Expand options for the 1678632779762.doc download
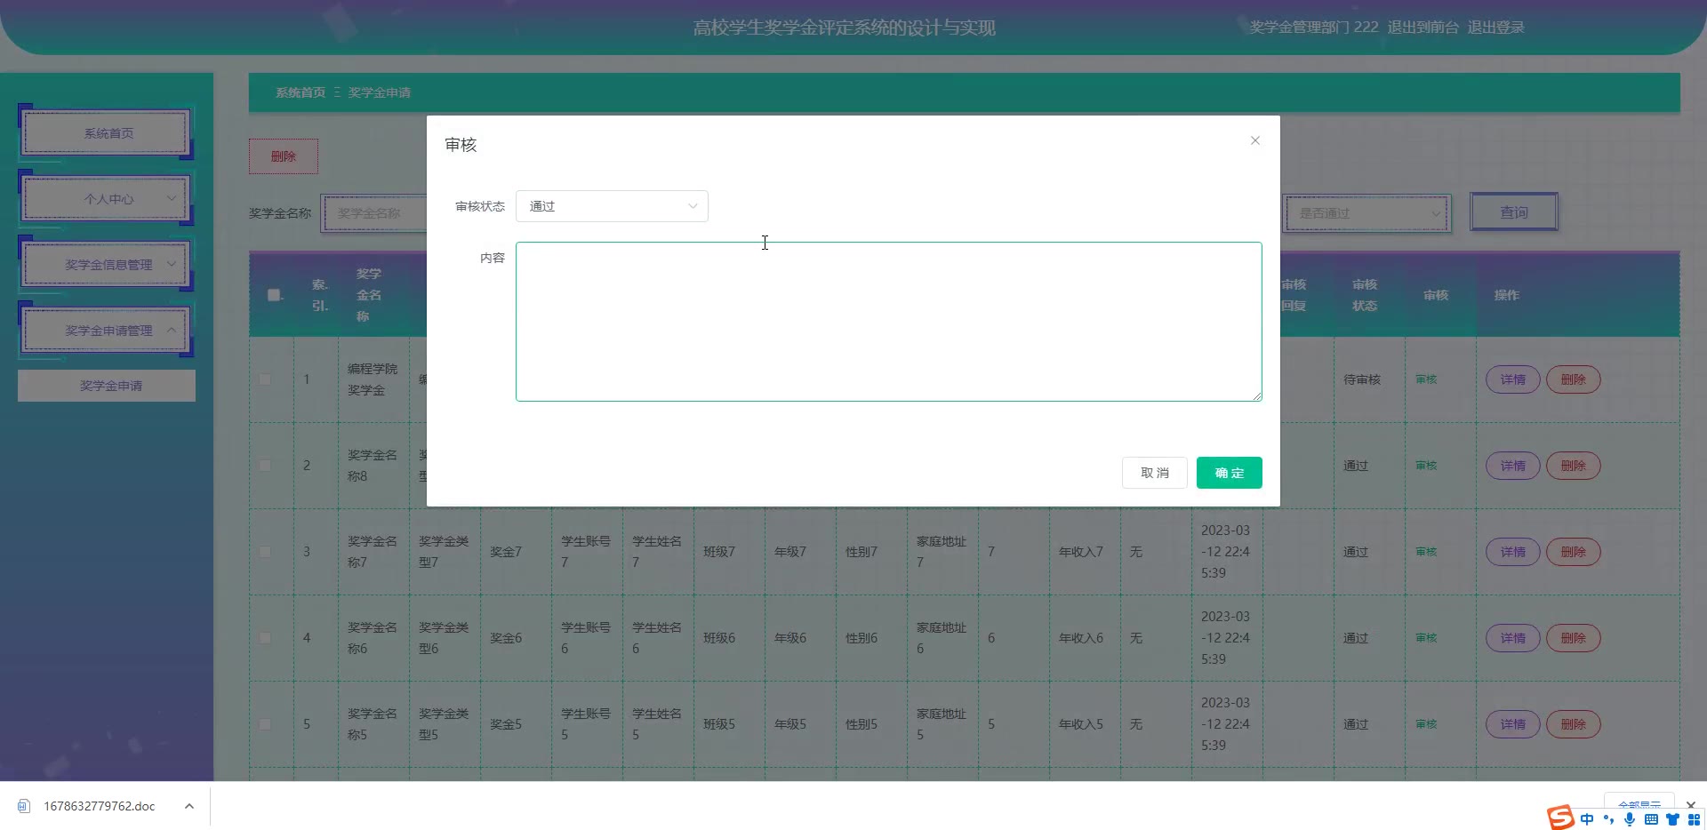This screenshot has width=1707, height=830. (188, 806)
